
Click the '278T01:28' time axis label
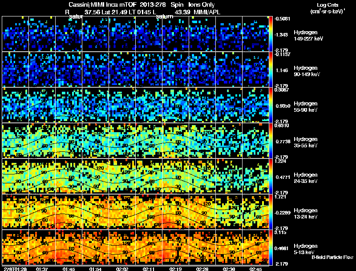point(16,269)
